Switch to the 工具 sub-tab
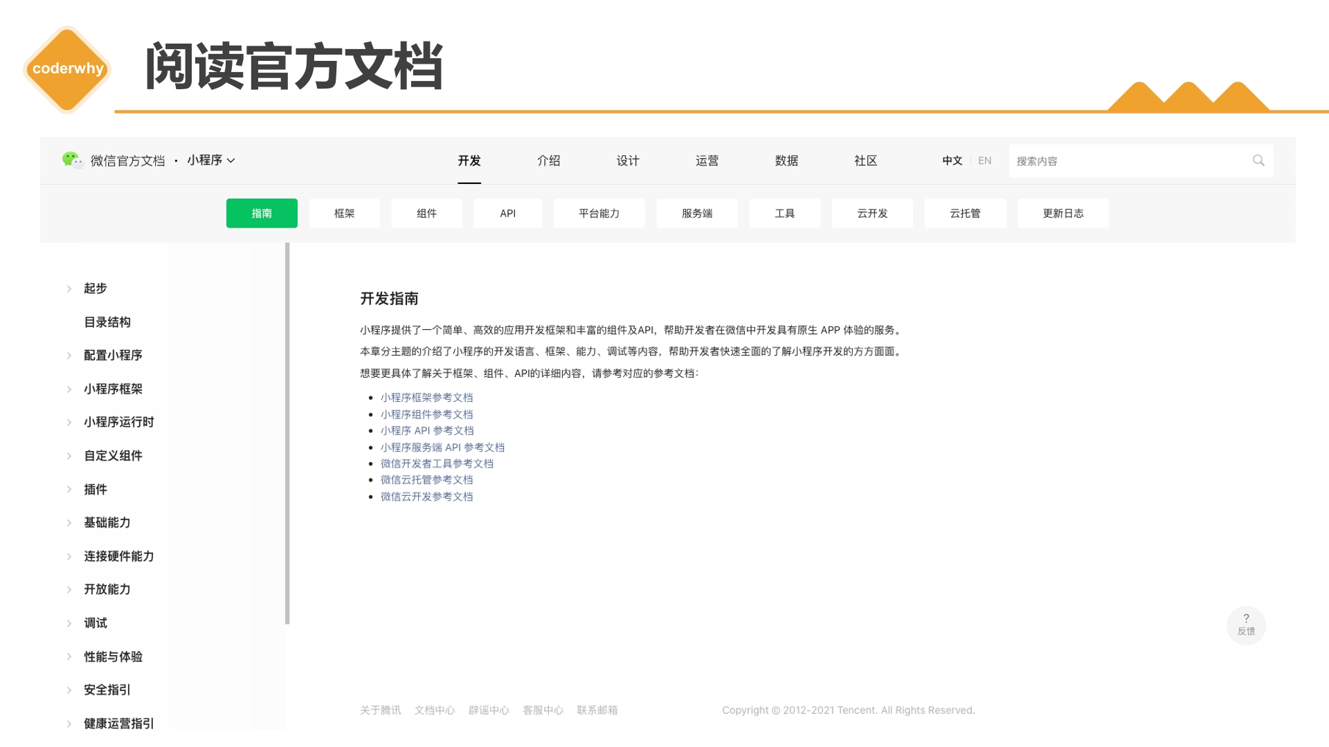The height and width of the screenshot is (747, 1329). coord(785,213)
